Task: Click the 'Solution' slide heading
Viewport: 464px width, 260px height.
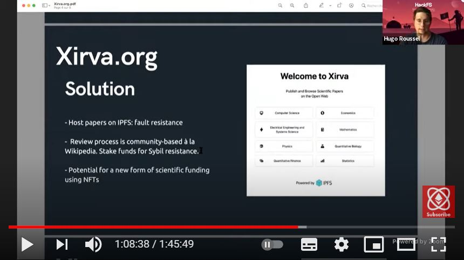Action: click(100, 89)
